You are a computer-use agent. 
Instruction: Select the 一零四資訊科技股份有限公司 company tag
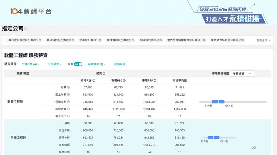pos(24,40)
